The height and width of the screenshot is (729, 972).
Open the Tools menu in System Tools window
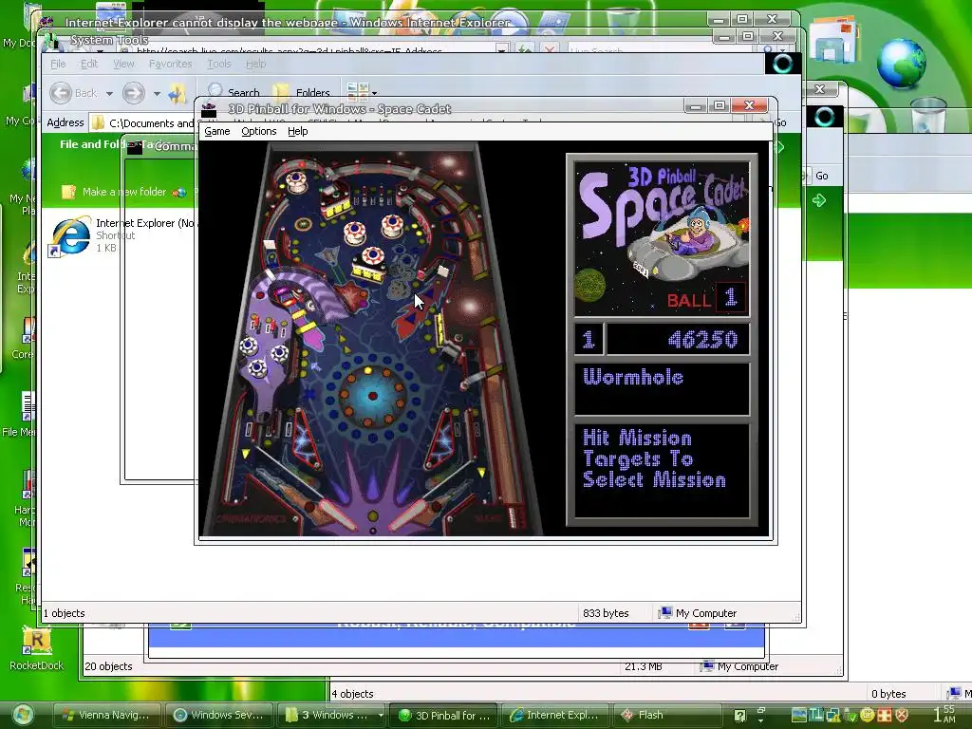(x=219, y=64)
